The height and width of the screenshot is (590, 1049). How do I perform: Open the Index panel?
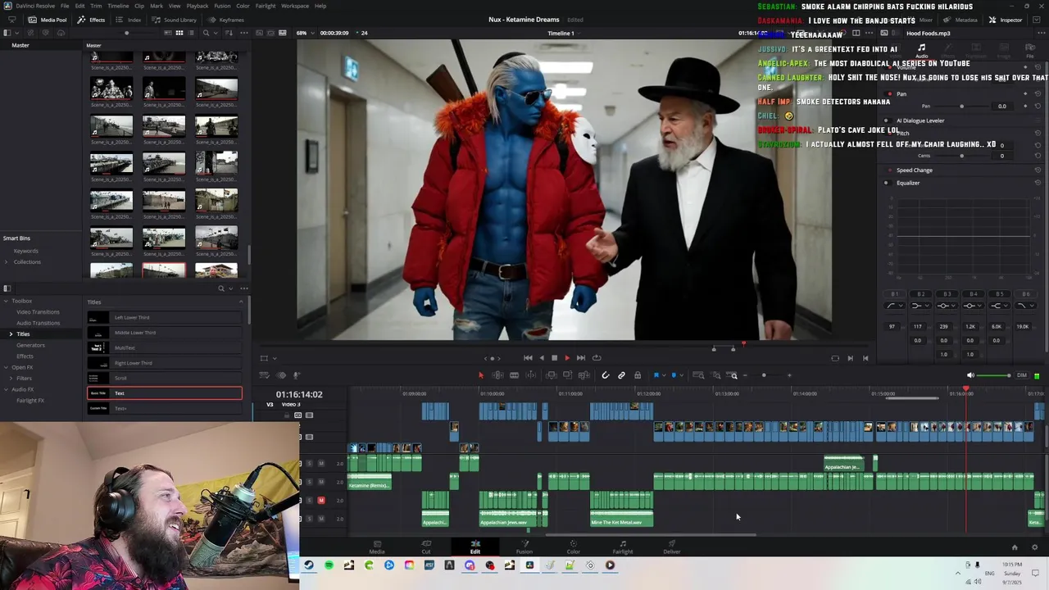(x=129, y=20)
